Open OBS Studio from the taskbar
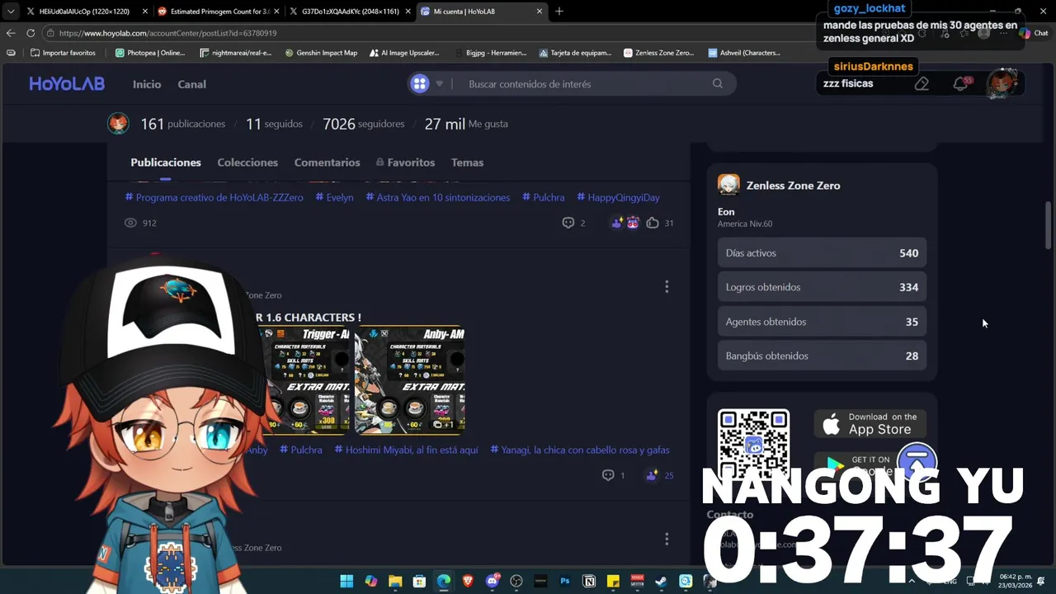Image resolution: width=1056 pixels, height=594 pixels. pos(516,581)
